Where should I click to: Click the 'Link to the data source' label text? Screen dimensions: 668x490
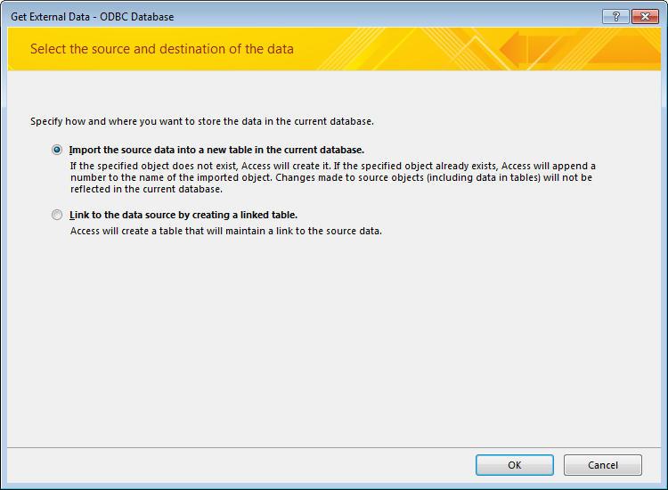[183, 215]
